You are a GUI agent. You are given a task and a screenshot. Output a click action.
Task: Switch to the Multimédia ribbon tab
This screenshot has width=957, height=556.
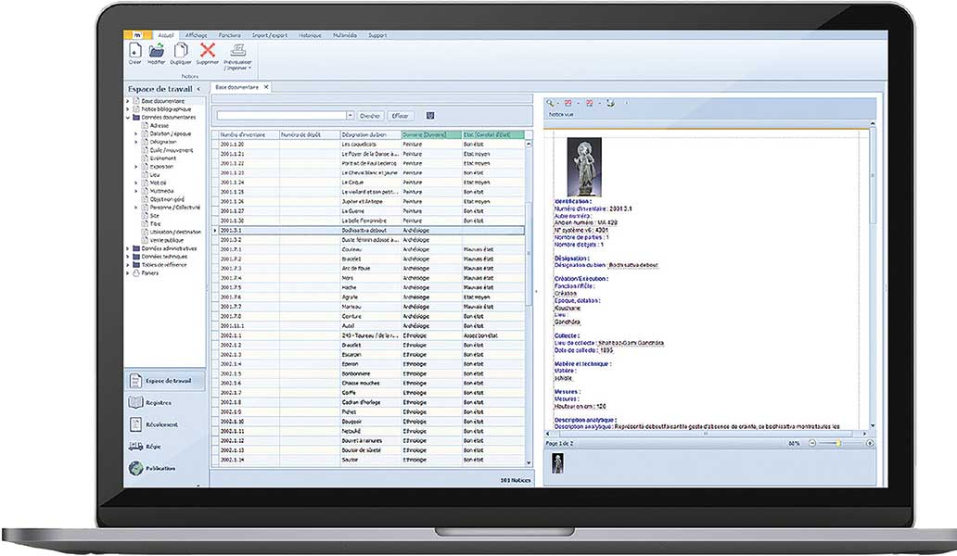click(345, 35)
